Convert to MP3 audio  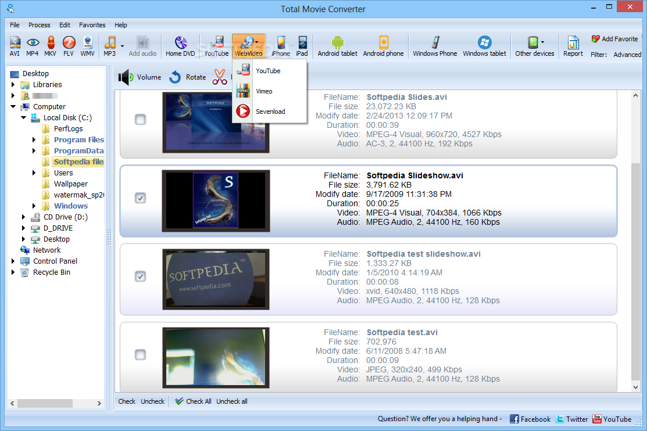click(110, 46)
